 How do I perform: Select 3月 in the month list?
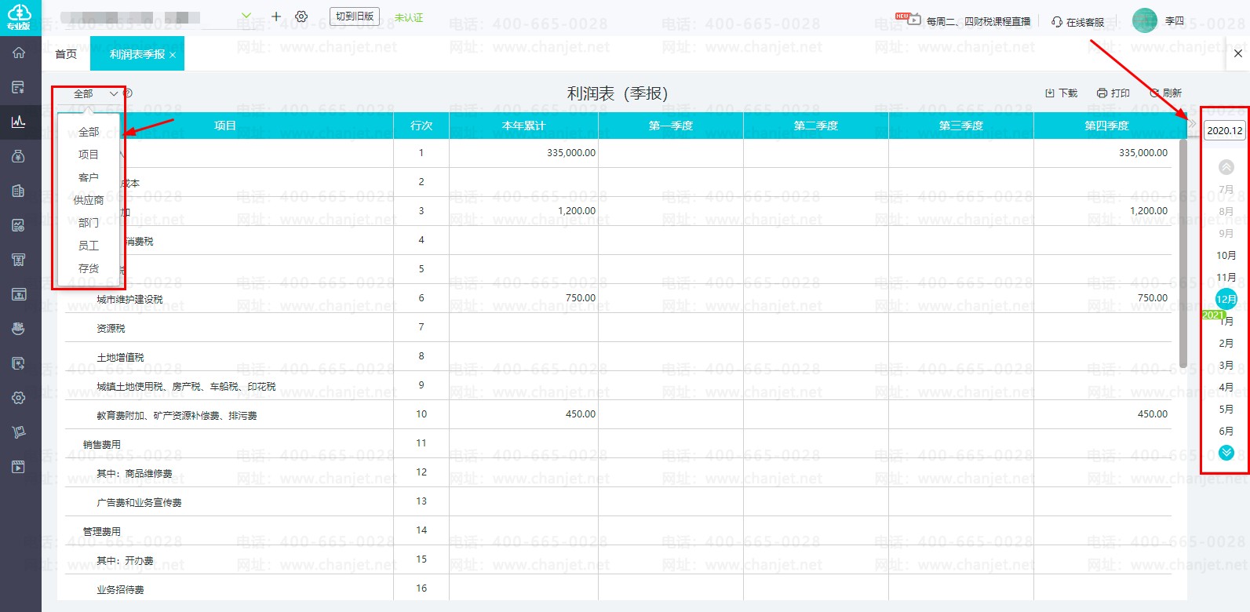pyautogui.click(x=1226, y=365)
